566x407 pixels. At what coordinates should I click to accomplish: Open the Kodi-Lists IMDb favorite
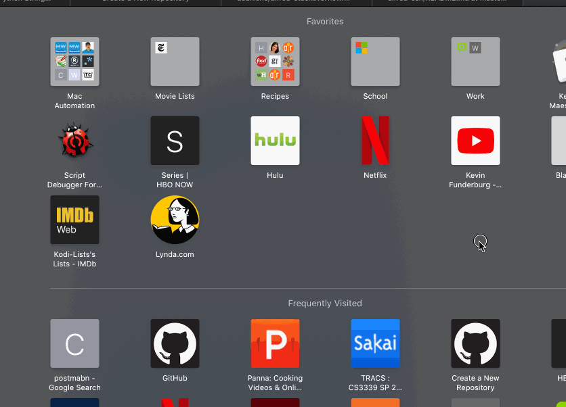coord(74,220)
